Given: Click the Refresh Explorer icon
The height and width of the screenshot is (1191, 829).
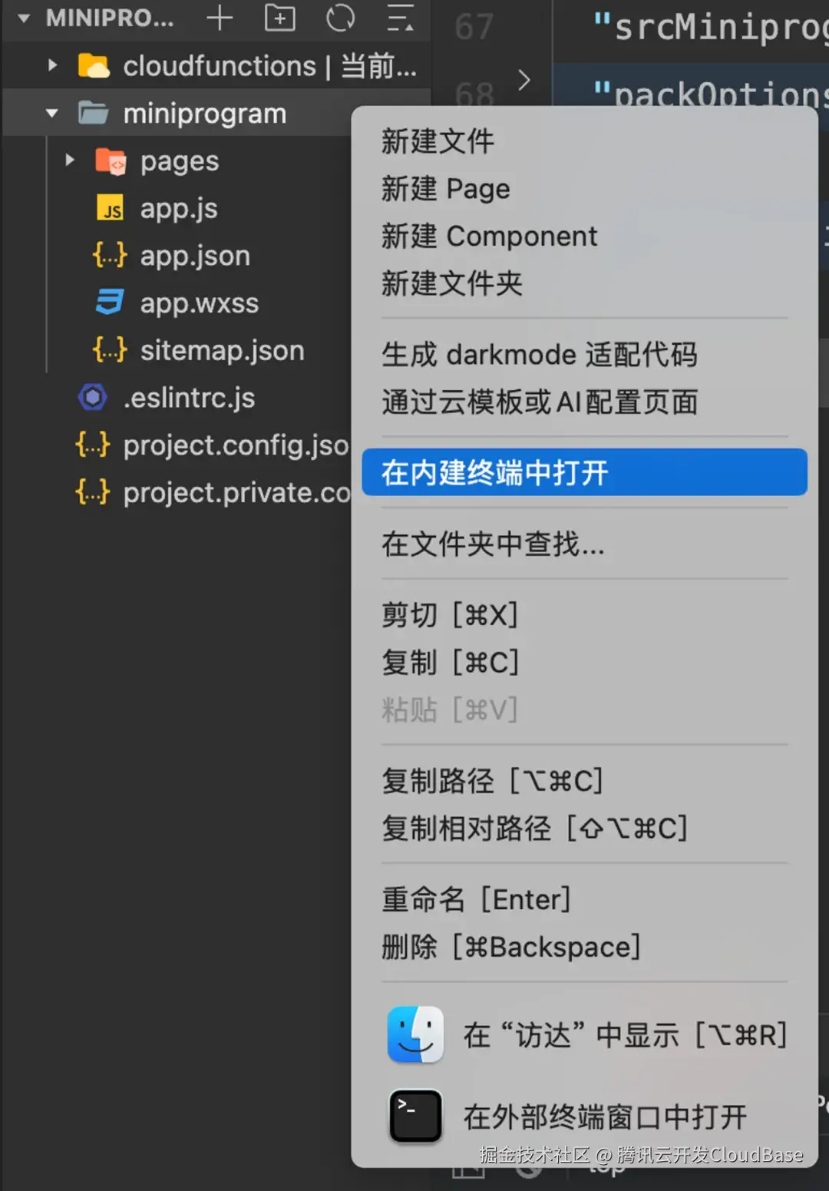Looking at the screenshot, I should pos(340,18).
